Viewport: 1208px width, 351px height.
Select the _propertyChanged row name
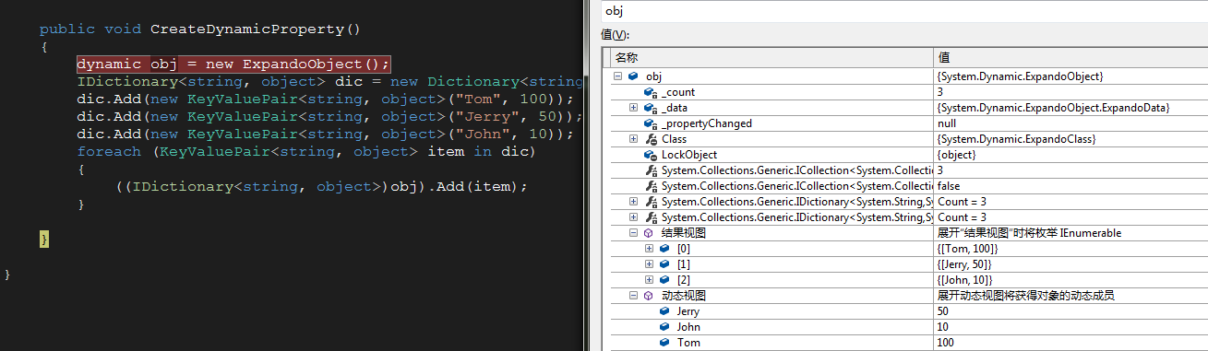click(x=707, y=123)
